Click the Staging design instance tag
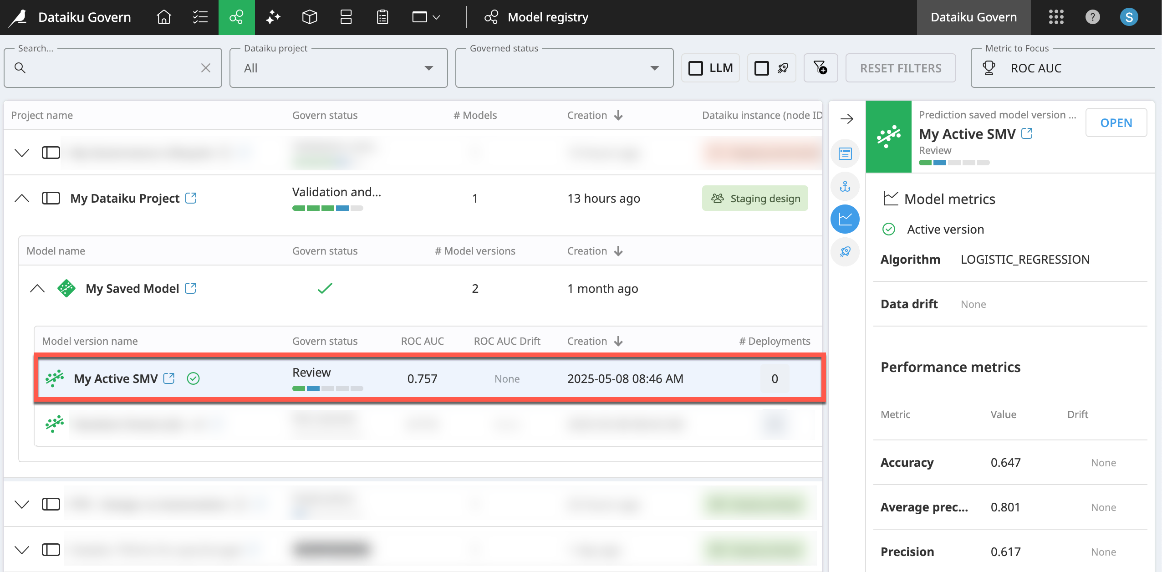The width and height of the screenshot is (1162, 572). [x=755, y=198]
